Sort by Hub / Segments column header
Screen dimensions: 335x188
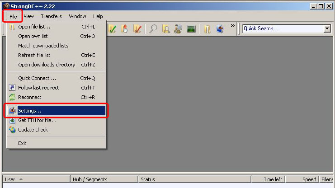104,179
